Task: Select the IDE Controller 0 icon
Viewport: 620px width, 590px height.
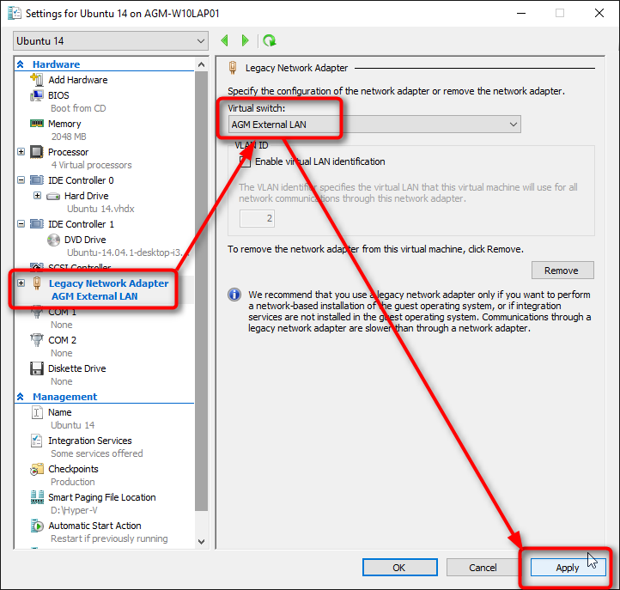Action: pos(37,180)
